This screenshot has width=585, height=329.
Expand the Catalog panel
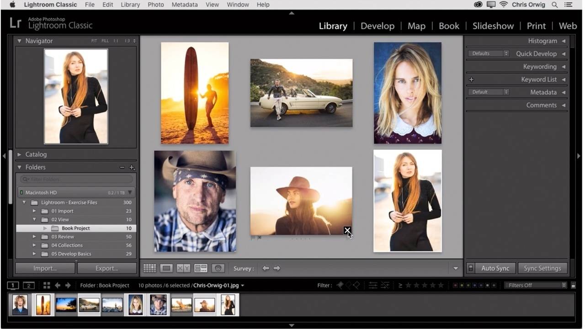pyautogui.click(x=19, y=154)
